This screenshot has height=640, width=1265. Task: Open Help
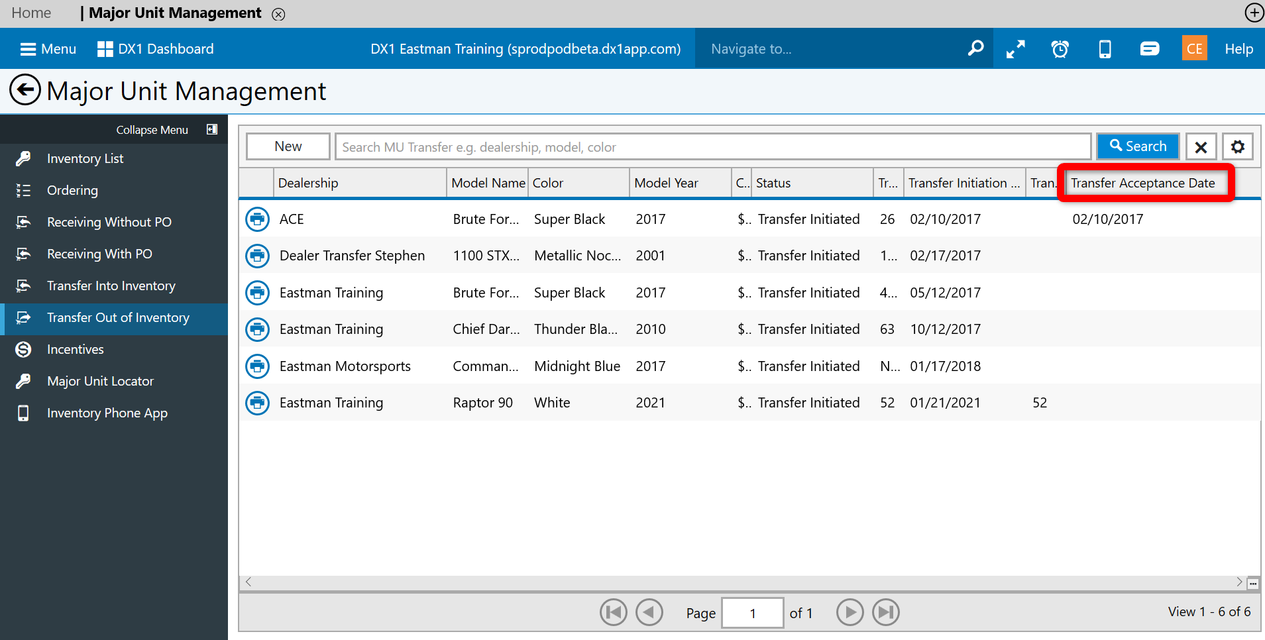pyautogui.click(x=1238, y=49)
